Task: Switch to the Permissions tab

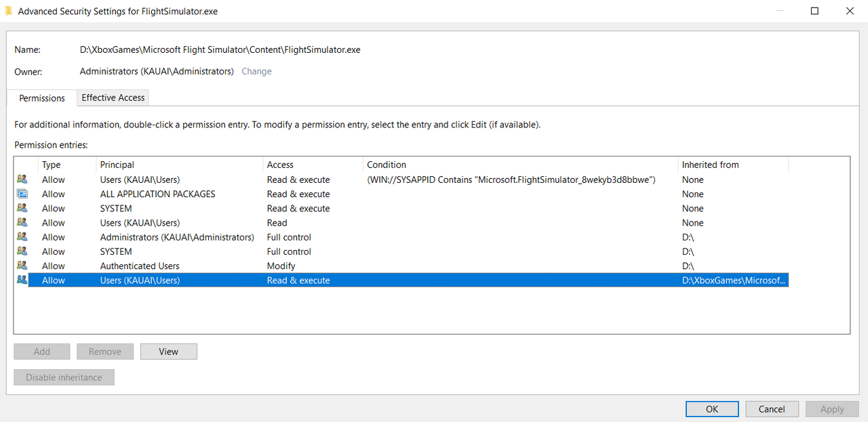Action: click(x=42, y=98)
